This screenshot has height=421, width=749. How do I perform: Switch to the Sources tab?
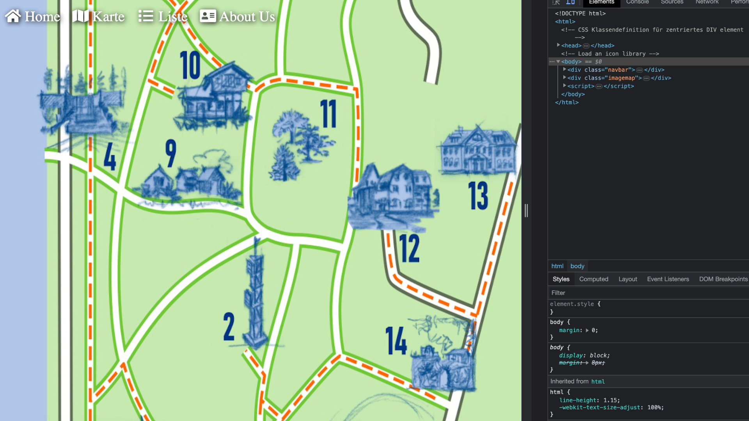point(672,2)
